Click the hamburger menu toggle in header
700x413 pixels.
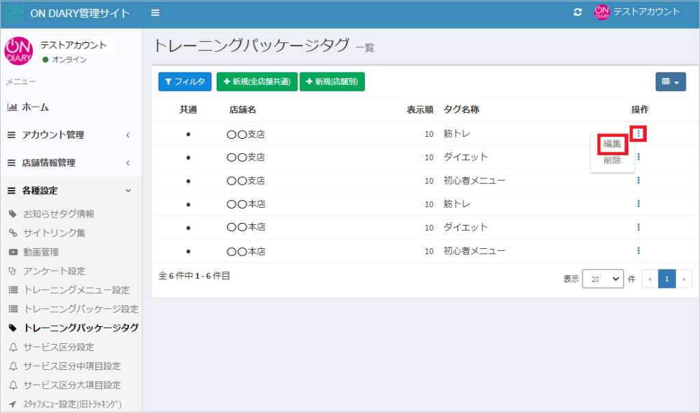click(x=155, y=13)
